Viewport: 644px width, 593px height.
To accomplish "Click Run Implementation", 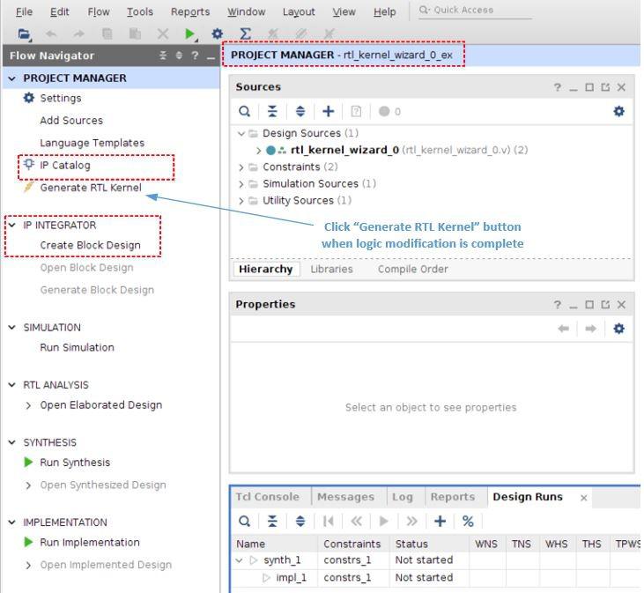I will [90, 543].
